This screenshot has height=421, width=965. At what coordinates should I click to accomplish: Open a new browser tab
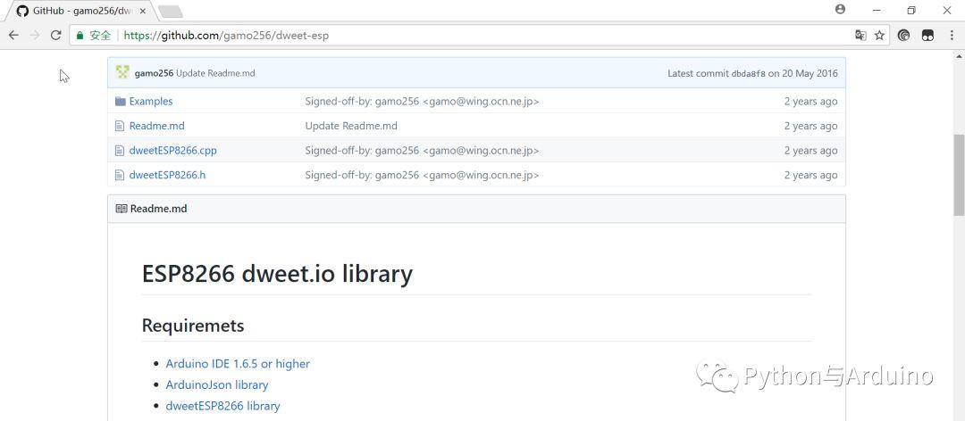[x=169, y=11]
